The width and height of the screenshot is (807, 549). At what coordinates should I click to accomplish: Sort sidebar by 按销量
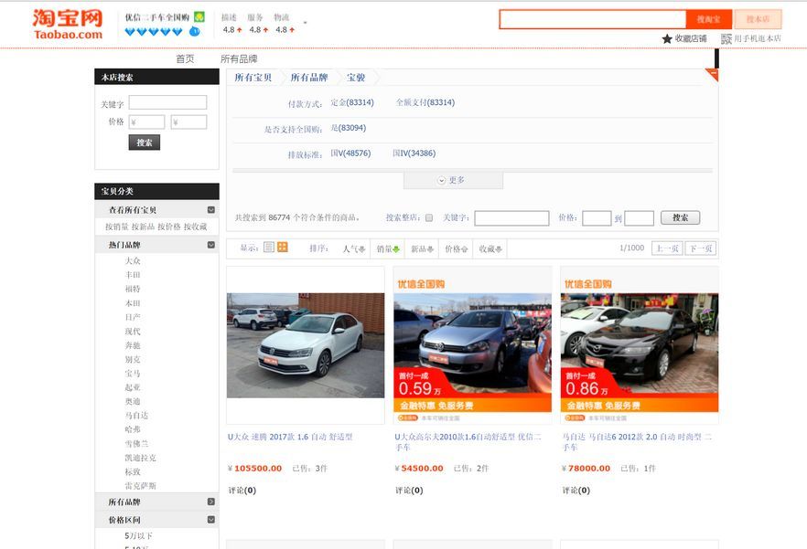tap(117, 227)
